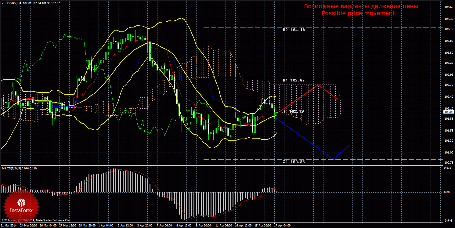Viewport: 455px width, 228px height.
Task: Click the peak of red forecast line
Action: [x=318, y=85]
